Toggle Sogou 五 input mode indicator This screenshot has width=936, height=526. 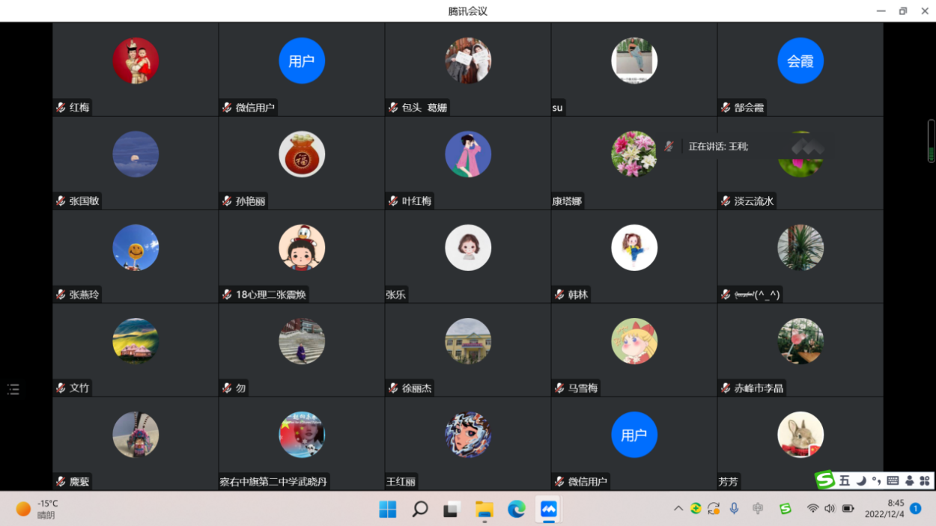coord(845,480)
